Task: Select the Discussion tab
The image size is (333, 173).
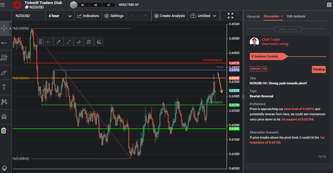Action: [x=271, y=16]
